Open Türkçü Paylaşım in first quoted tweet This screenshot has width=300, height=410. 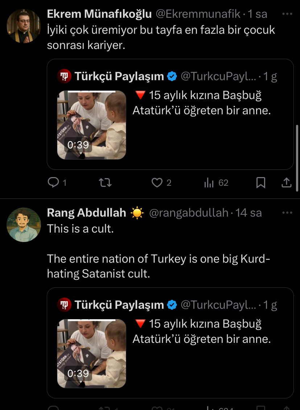pyautogui.click(x=119, y=76)
